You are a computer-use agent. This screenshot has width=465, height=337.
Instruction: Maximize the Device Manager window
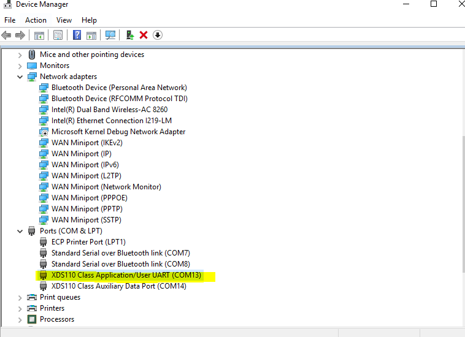pyautogui.click(x=434, y=4)
